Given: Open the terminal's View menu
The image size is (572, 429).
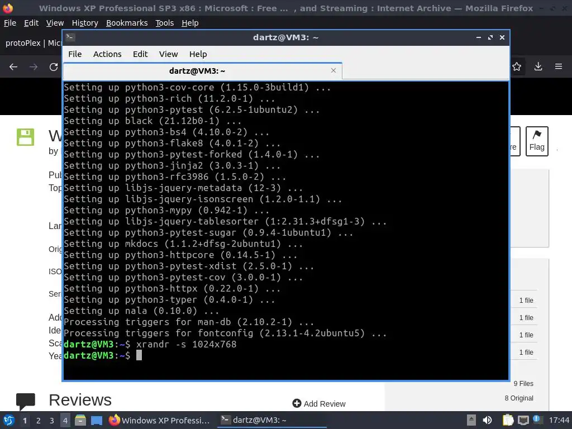Looking at the screenshot, I should tap(168, 54).
